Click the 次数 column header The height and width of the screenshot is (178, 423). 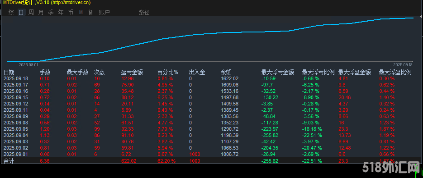coord(99,73)
